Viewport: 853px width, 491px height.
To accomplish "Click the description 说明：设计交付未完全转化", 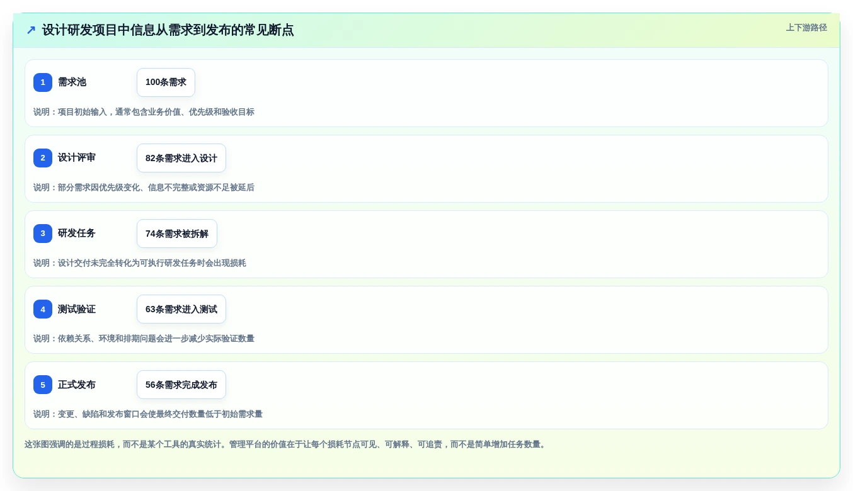I will click(140, 263).
